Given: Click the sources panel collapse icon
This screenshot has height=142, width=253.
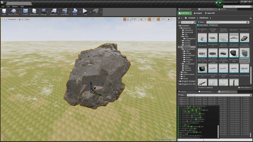Looking at the screenshot, I should (x=179, y=22).
